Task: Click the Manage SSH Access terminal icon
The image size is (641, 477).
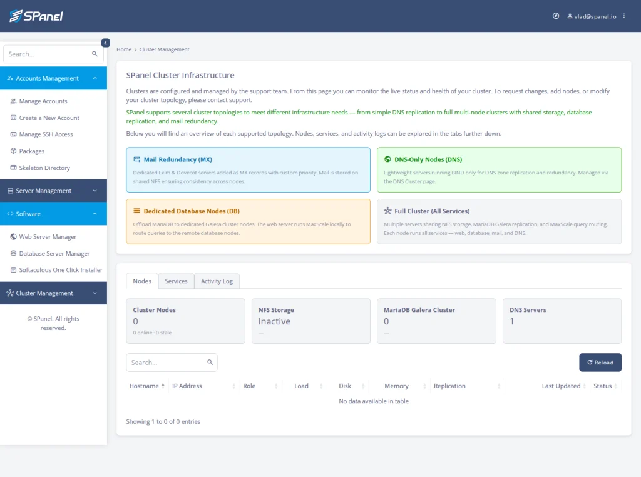Action: [x=14, y=134]
